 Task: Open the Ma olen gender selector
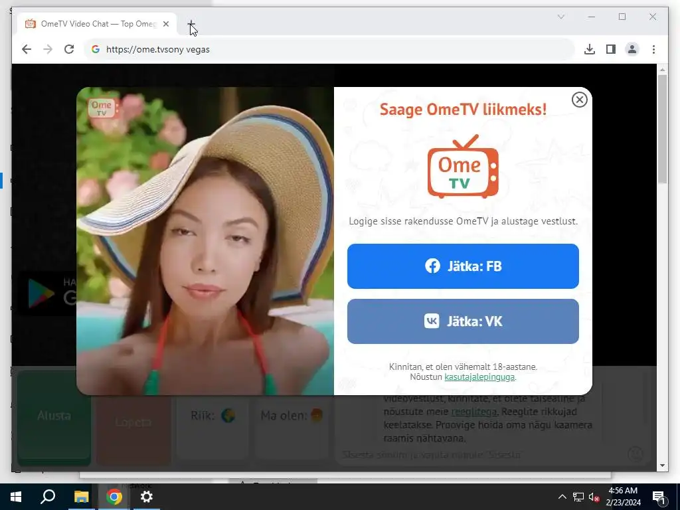point(292,416)
